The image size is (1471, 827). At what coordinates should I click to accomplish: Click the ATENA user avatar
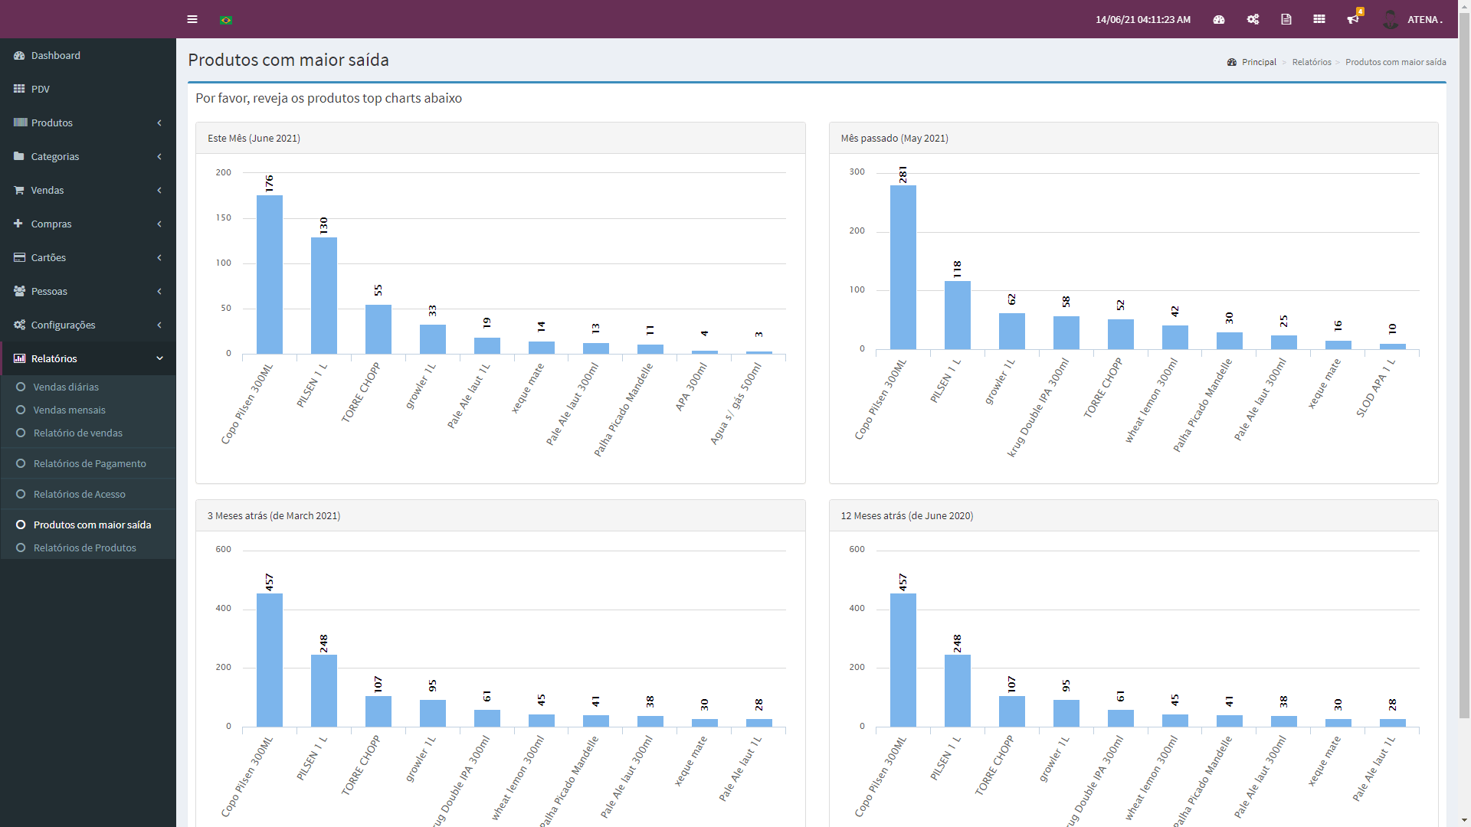1391,19
